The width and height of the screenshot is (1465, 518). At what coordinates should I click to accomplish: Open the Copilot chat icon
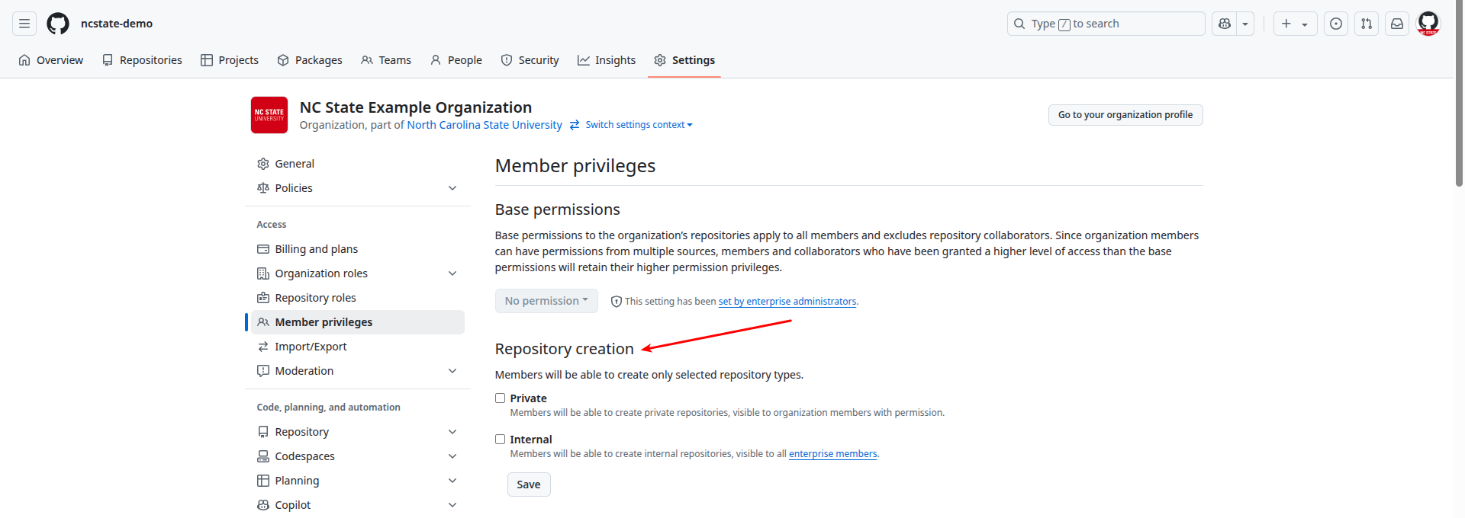click(x=1225, y=24)
